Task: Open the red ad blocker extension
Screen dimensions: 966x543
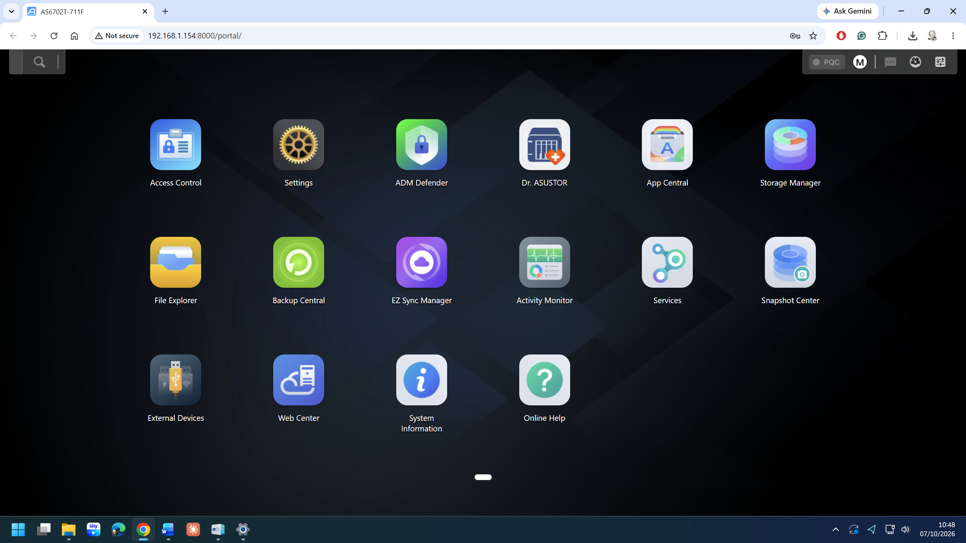Action: click(x=841, y=36)
